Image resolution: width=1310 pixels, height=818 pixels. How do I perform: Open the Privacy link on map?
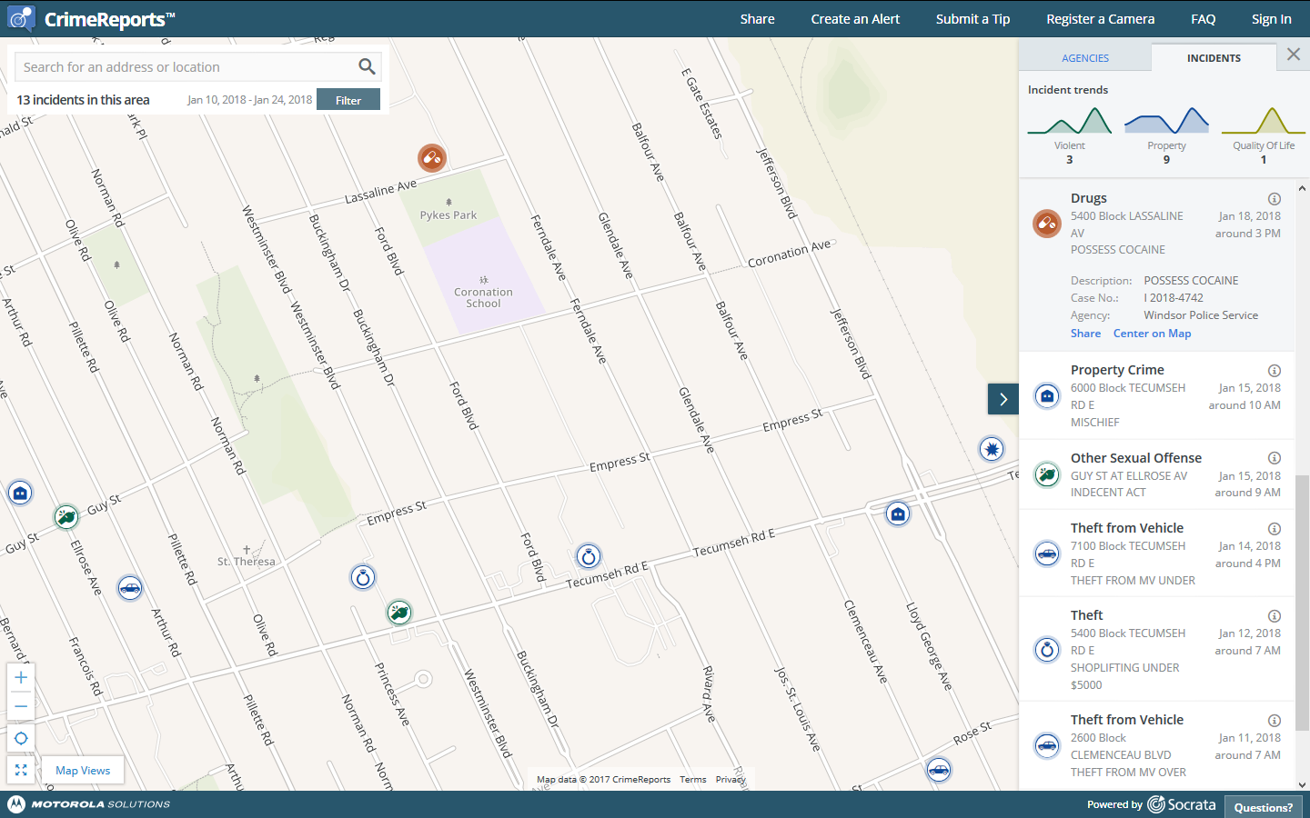[731, 780]
